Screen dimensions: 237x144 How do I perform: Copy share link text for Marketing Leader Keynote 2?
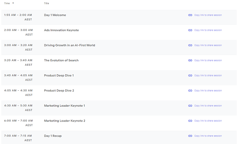tap(208, 121)
